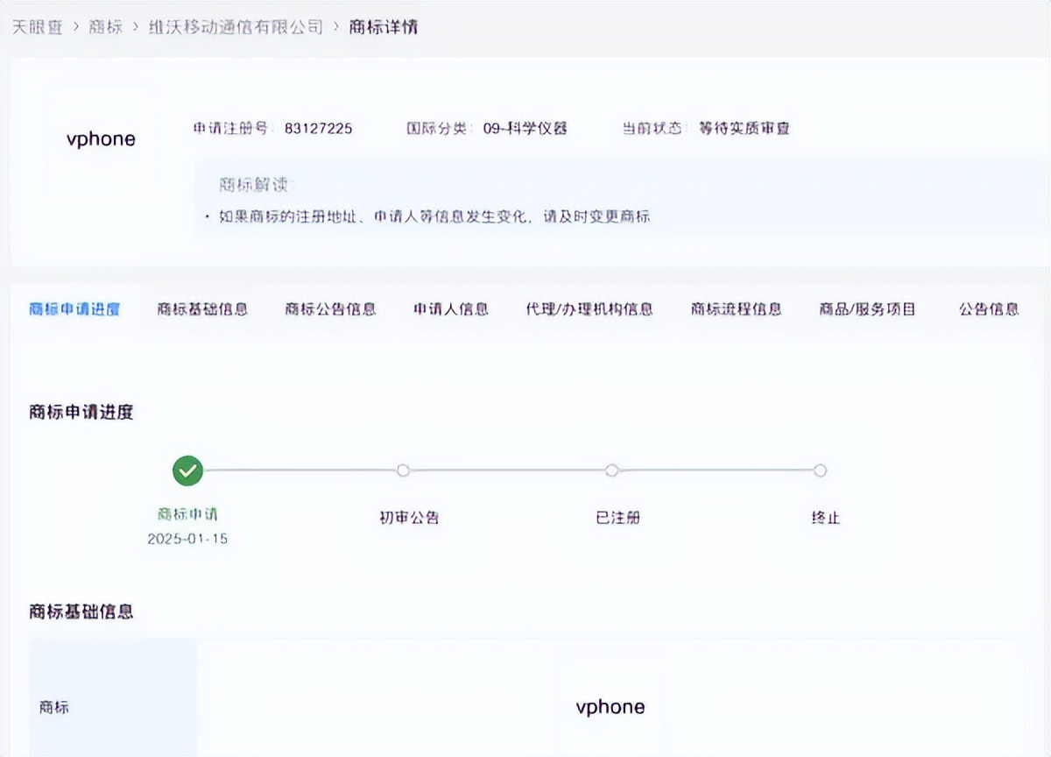Image resolution: width=1051 pixels, height=757 pixels.
Task: Click the 商标 breadcrumb link
Action: [x=105, y=26]
